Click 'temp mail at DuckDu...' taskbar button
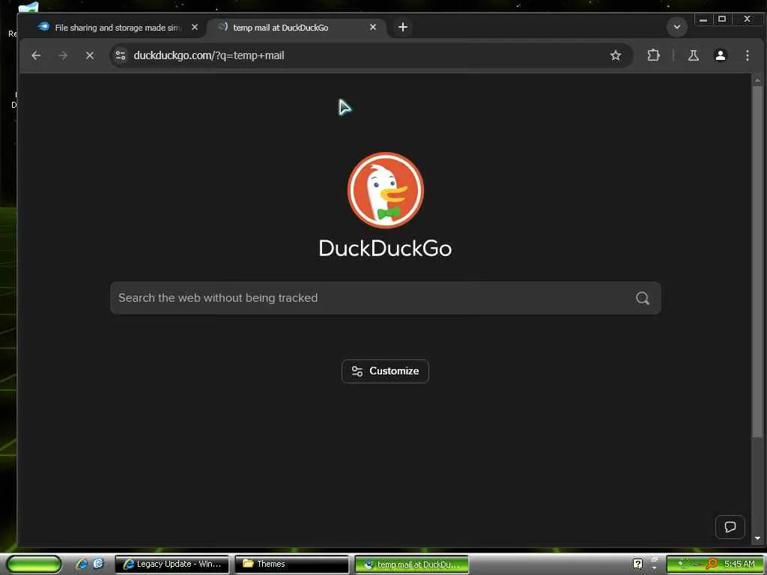767x575 pixels. 411,565
